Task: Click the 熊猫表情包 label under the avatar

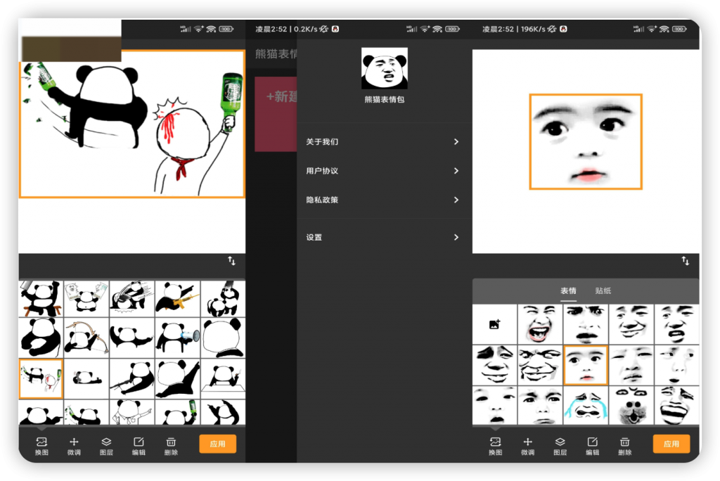Action: pyautogui.click(x=385, y=99)
